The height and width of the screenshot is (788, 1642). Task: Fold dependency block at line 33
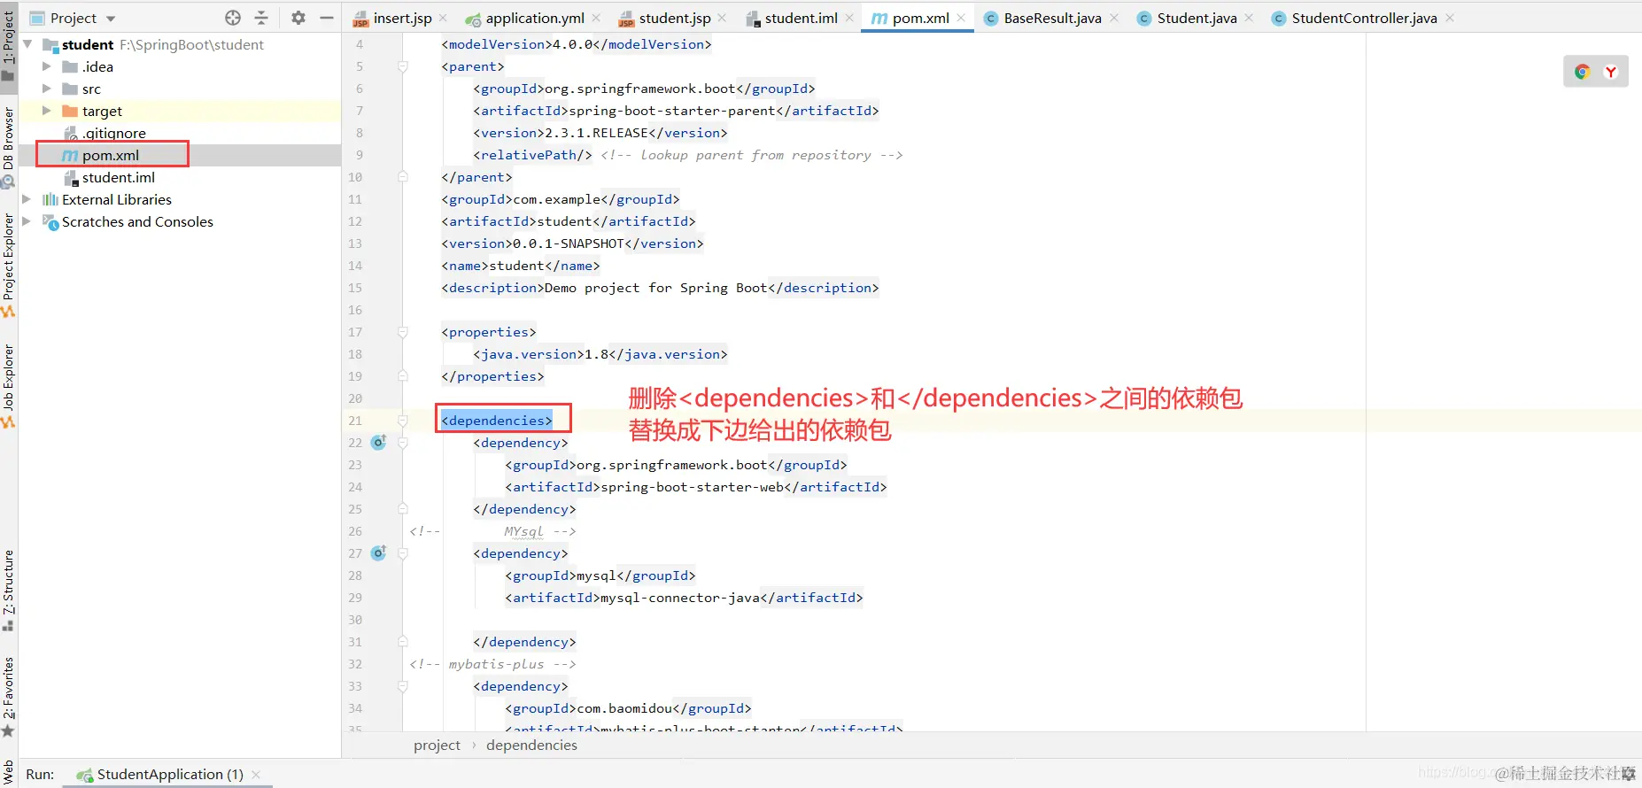click(403, 686)
